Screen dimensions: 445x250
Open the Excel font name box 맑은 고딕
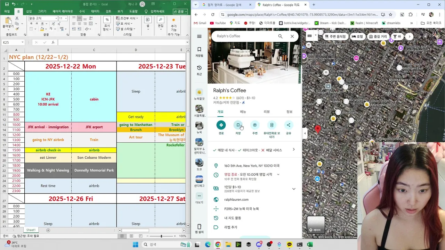[x=43, y=18]
